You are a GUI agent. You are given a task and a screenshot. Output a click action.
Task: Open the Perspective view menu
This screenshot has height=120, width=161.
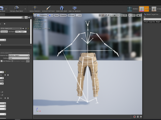tap(42, 15)
